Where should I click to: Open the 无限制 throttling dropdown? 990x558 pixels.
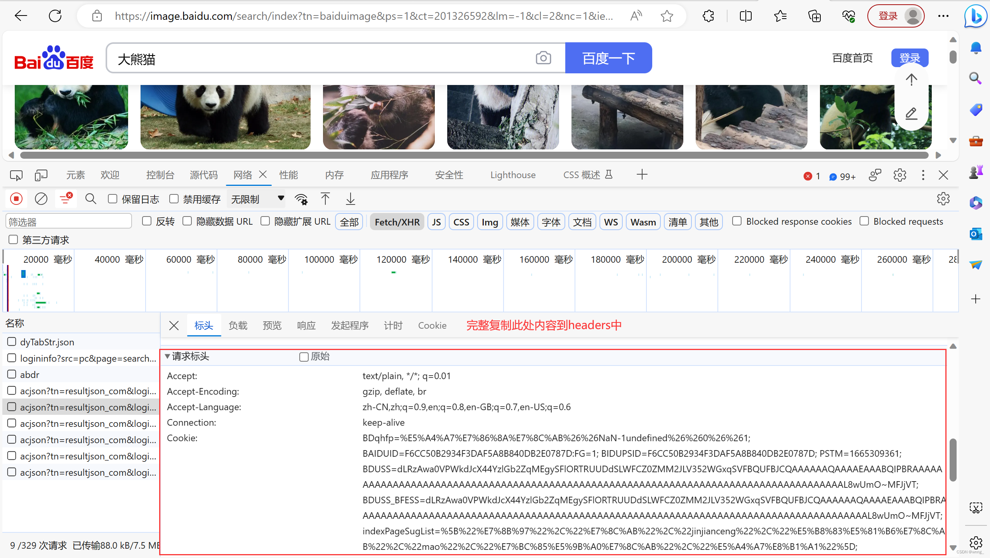257,199
